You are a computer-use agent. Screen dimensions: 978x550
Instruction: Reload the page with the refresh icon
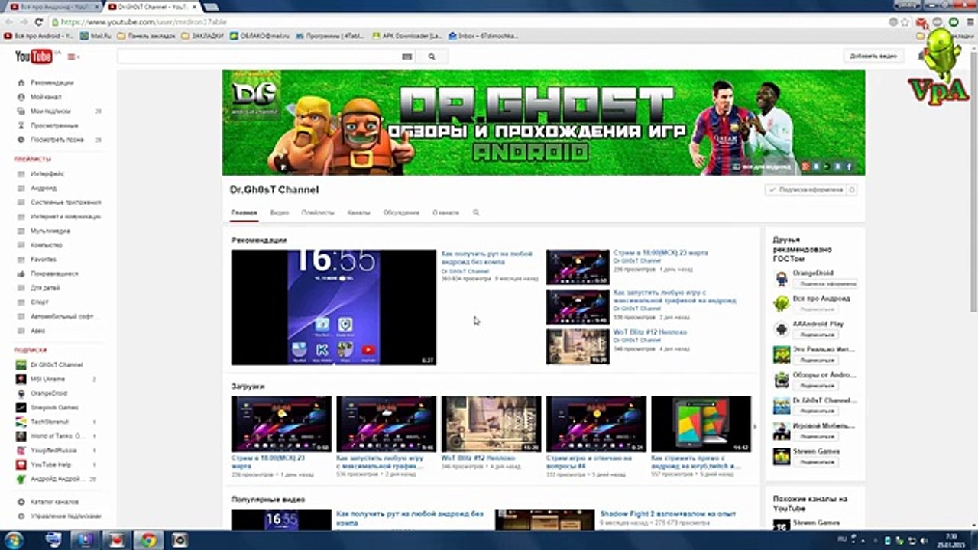pos(38,22)
